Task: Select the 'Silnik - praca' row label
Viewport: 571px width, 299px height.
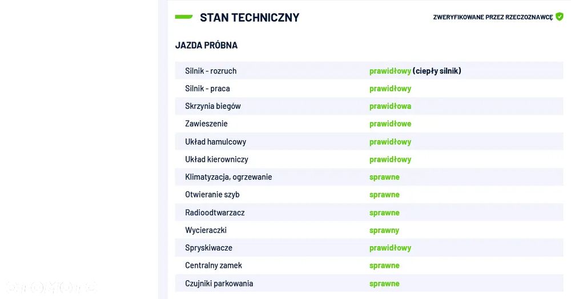Action: (x=207, y=88)
